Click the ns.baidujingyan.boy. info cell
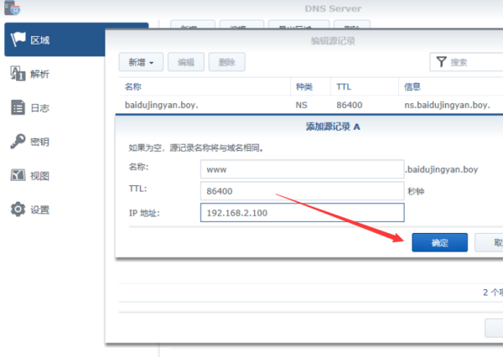Viewport: 503px width, 357px height. pos(447,106)
